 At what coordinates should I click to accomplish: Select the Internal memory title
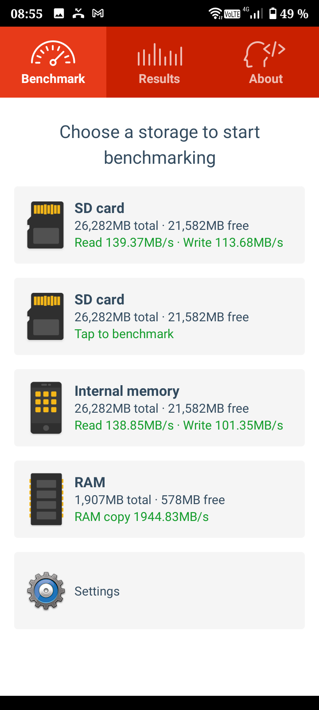tap(127, 391)
